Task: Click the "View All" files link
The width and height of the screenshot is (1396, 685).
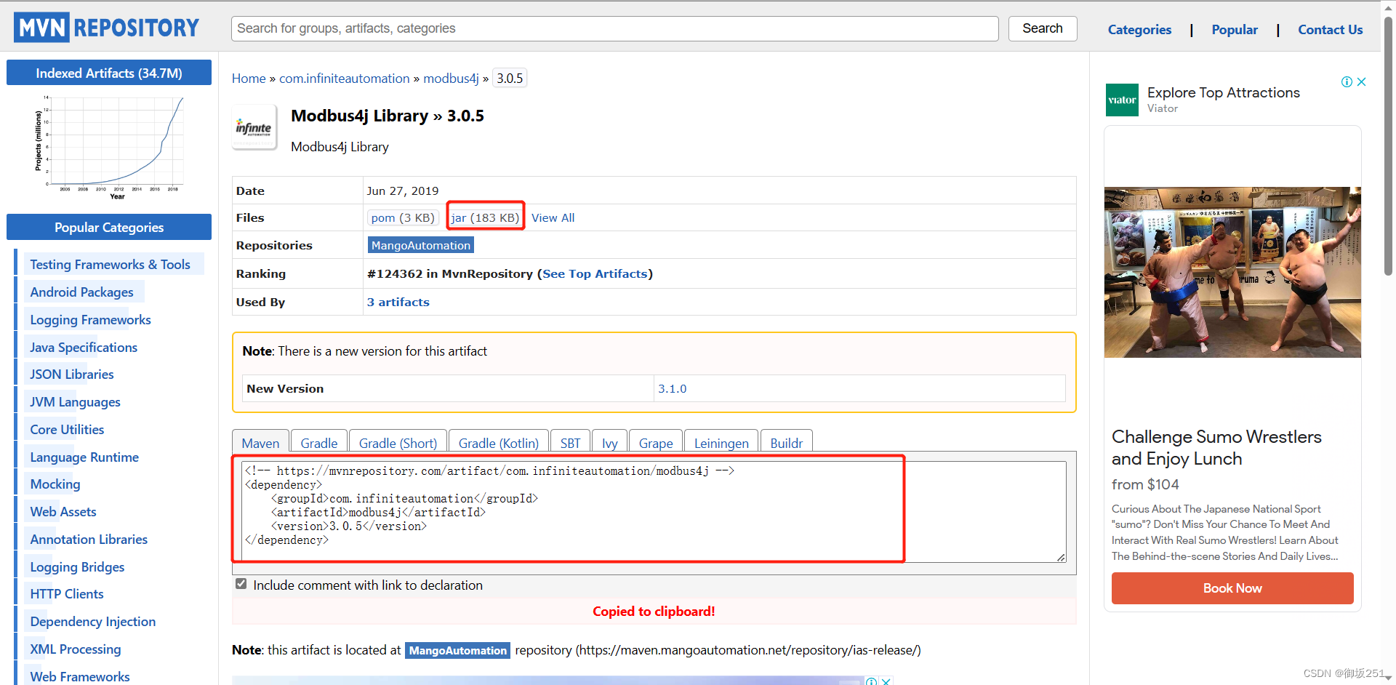Action: pos(553,217)
